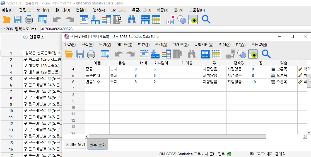Click 이름 column header

tap(97, 63)
